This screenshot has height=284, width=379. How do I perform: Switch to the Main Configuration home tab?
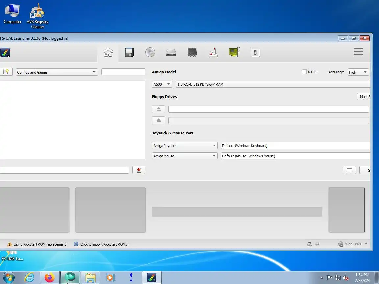(x=108, y=52)
